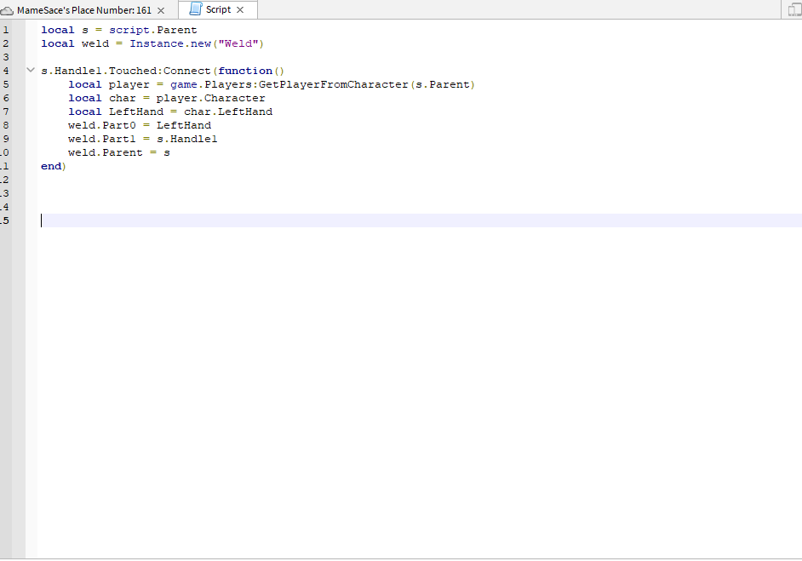Click weld.Part0 on line 8

pyautogui.click(x=100, y=124)
